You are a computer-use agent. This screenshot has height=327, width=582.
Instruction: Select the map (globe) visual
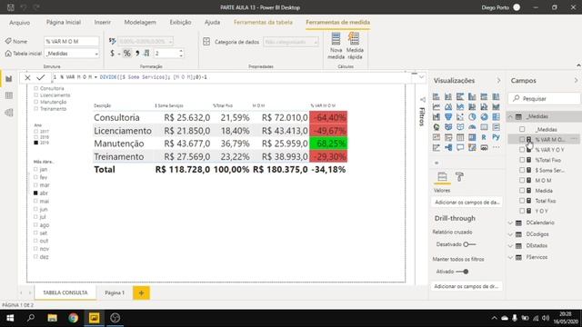(436, 127)
